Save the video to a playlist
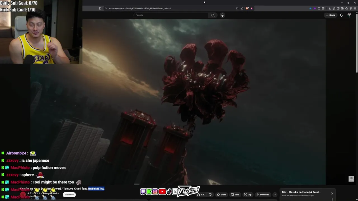The image size is (358, 201). tap(235, 195)
